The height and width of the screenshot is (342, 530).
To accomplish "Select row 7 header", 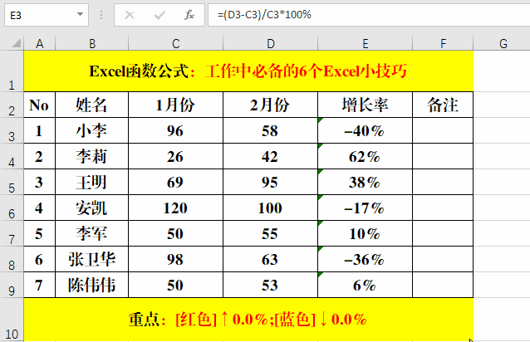I will click(x=12, y=233).
